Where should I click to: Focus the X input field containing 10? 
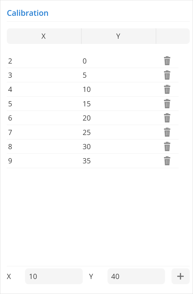54,276
